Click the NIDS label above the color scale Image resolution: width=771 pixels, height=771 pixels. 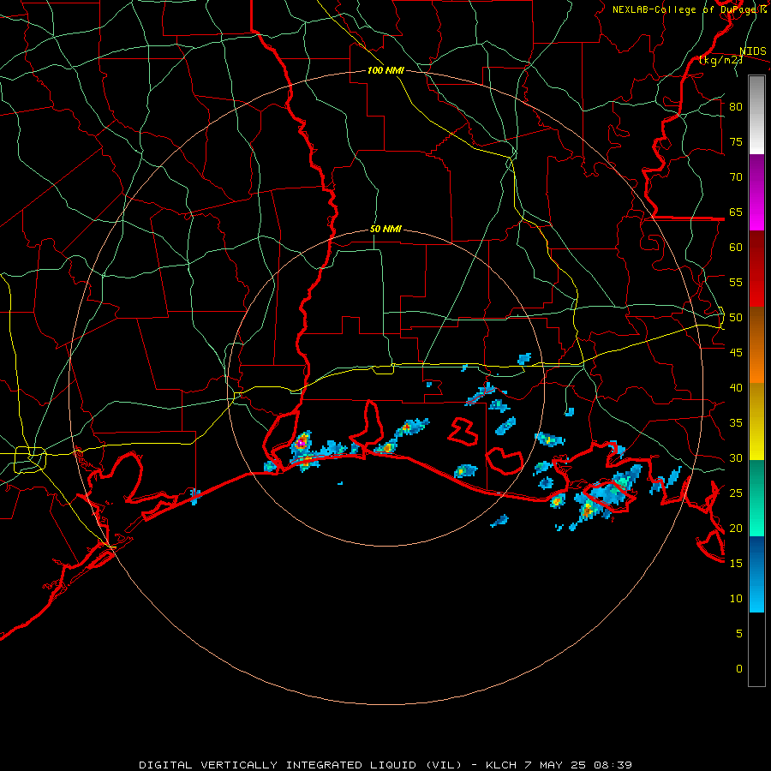[x=752, y=51]
